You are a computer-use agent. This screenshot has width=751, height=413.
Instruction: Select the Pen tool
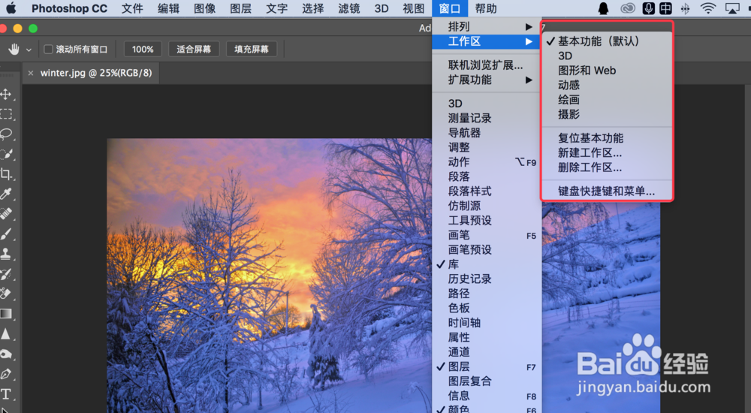(6, 374)
